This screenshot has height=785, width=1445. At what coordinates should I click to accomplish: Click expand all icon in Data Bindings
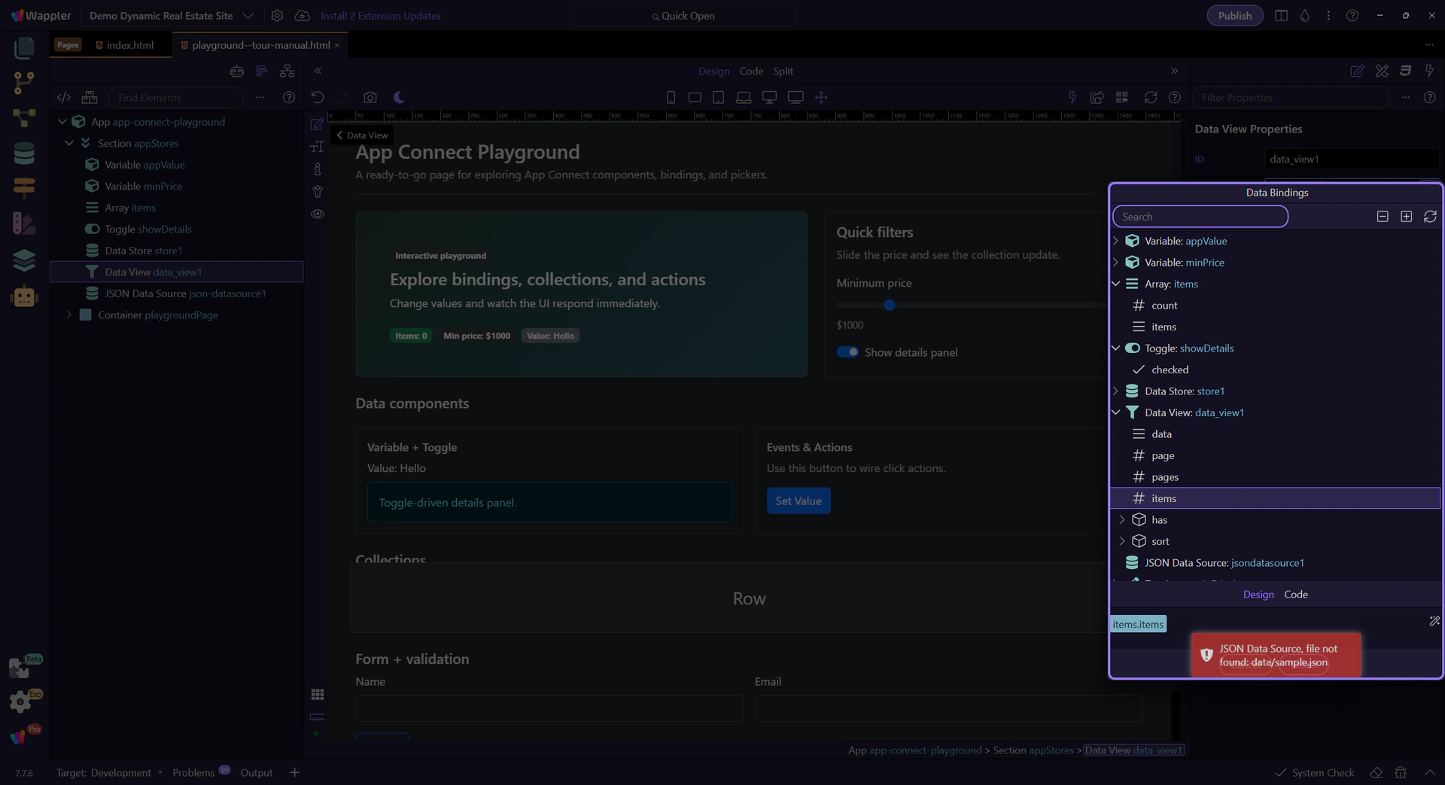1406,217
